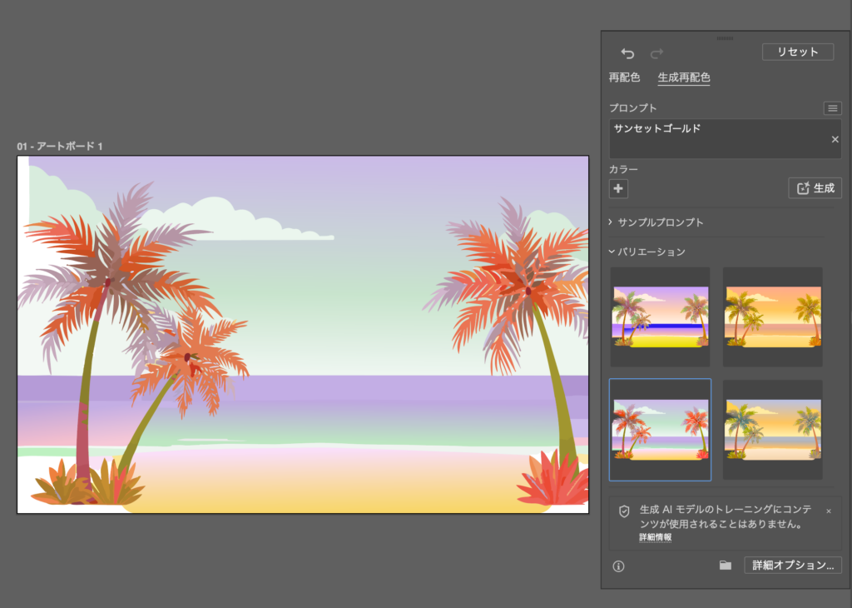This screenshot has width=852, height=608.
Task: Select the purple-sky variation with blue sea
Action: point(660,316)
